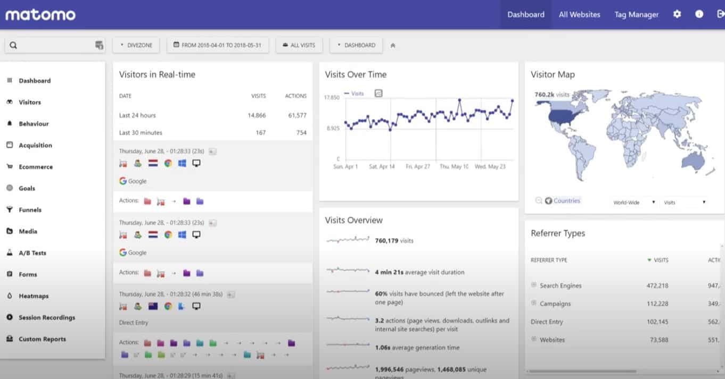The width and height of the screenshot is (725, 379).
Task: Click the Countries link under Visitor Map
Action: pyautogui.click(x=567, y=200)
